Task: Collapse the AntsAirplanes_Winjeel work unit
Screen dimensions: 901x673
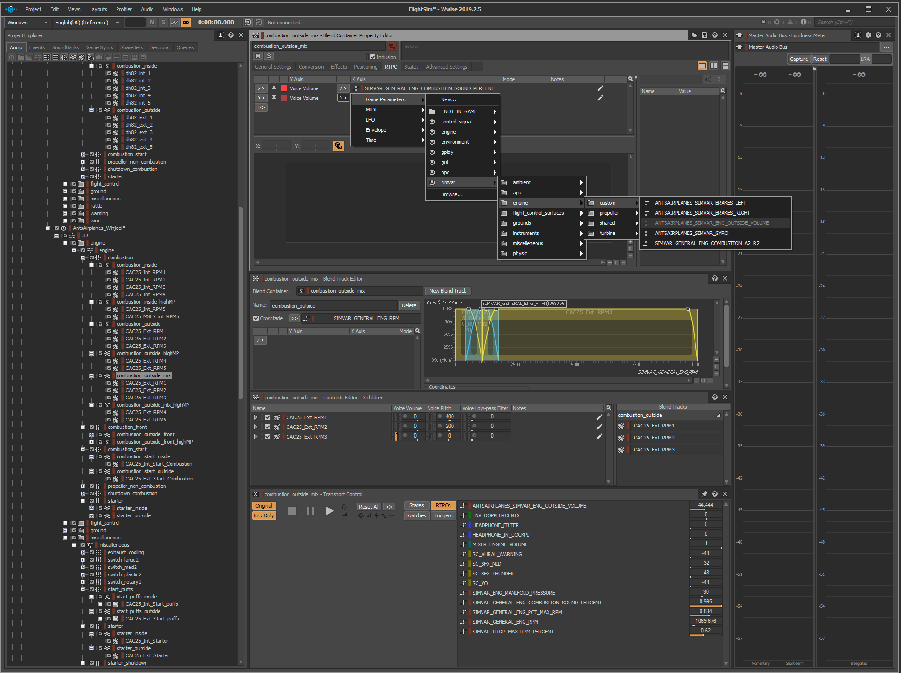Action: (x=47, y=228)
